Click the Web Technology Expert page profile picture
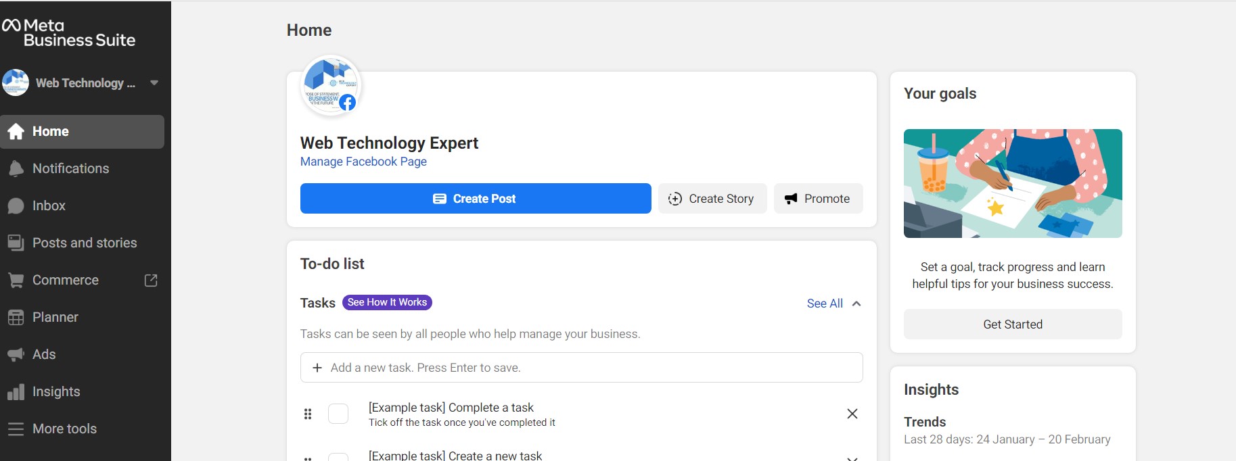The image size is (1236, 461). tap(331, 86)
